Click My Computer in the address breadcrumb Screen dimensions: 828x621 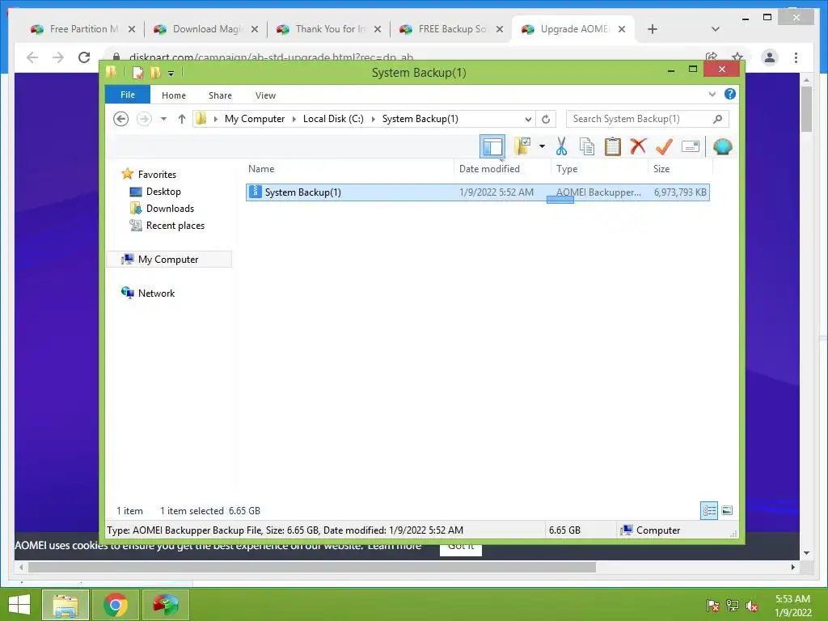tap(255, 119)
